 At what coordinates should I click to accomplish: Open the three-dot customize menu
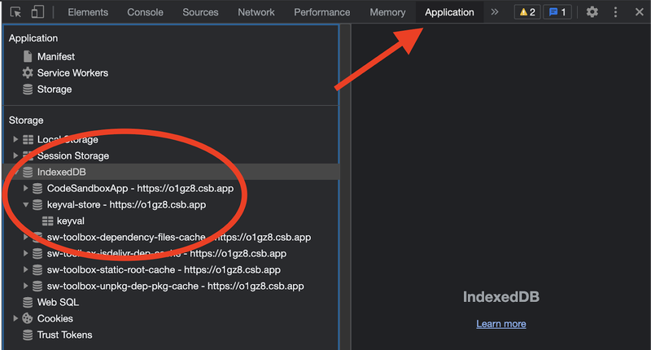615,12
